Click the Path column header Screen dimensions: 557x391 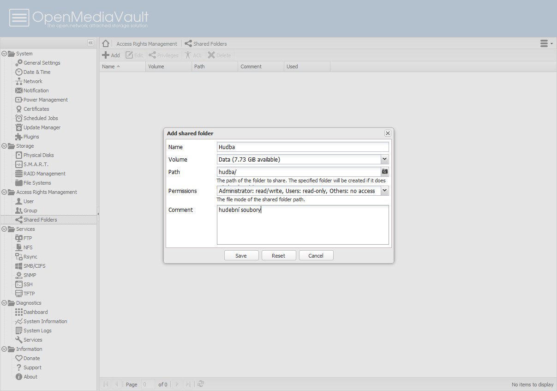[215, 66]
